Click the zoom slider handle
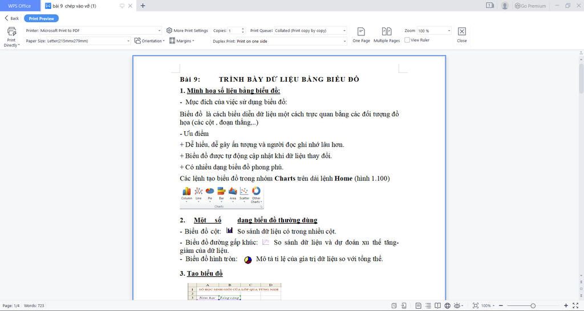 533,305
